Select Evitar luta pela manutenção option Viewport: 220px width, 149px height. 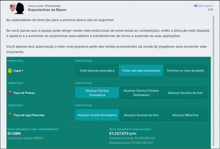(141, 70)
